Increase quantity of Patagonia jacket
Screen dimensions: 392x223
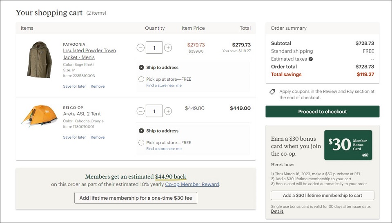coord(168,48)
